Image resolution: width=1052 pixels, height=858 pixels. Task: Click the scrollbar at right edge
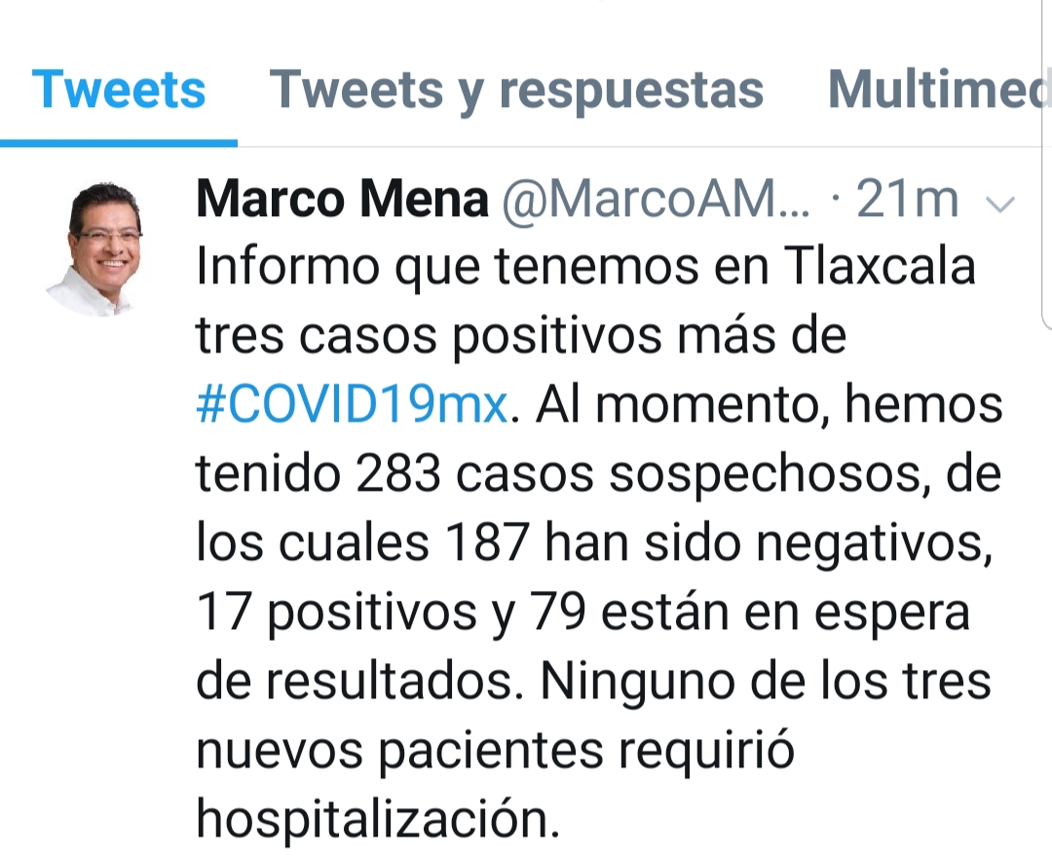click(1046, 165)
